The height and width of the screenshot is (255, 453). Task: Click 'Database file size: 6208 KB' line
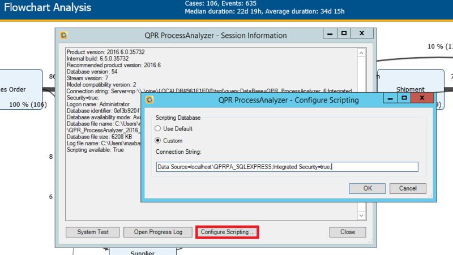(100, 137)
